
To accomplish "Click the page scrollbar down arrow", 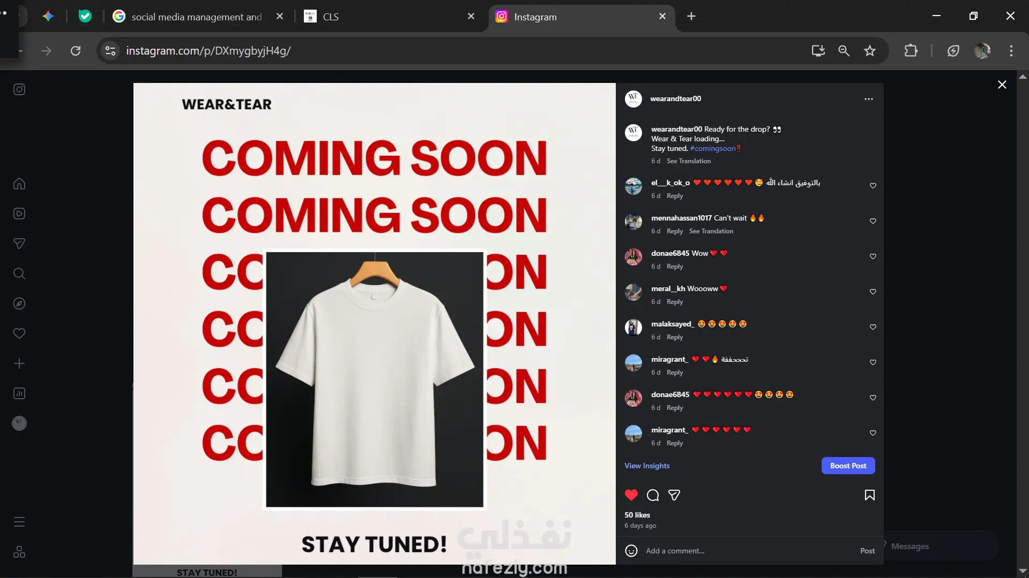I will point(1023,571).
